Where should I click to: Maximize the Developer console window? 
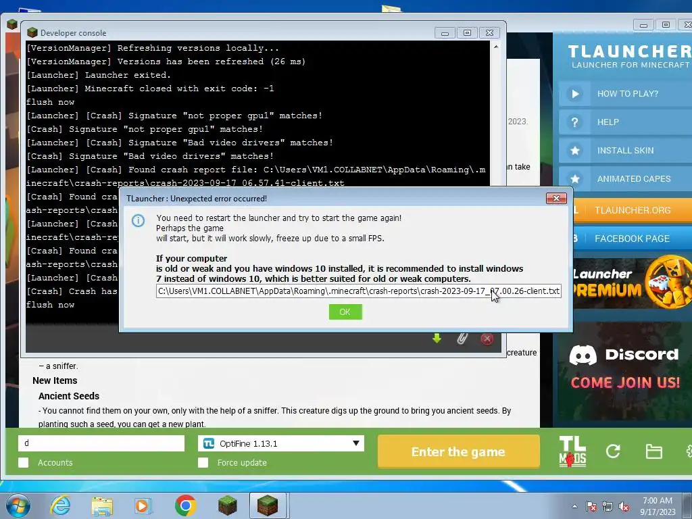pyautogui.click(x=468, y=33)
